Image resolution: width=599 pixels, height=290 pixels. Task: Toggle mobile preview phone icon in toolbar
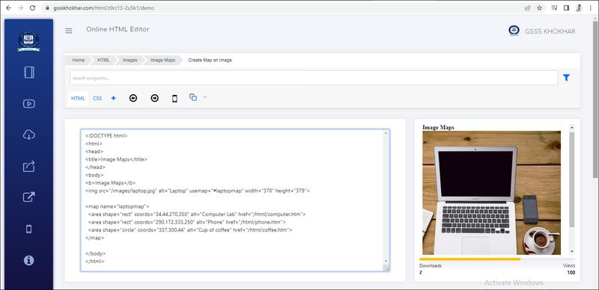(x=174, y=99)
